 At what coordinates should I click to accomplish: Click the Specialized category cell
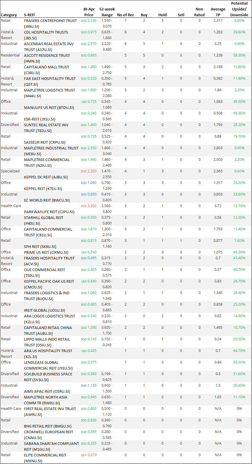pos(10,171)
